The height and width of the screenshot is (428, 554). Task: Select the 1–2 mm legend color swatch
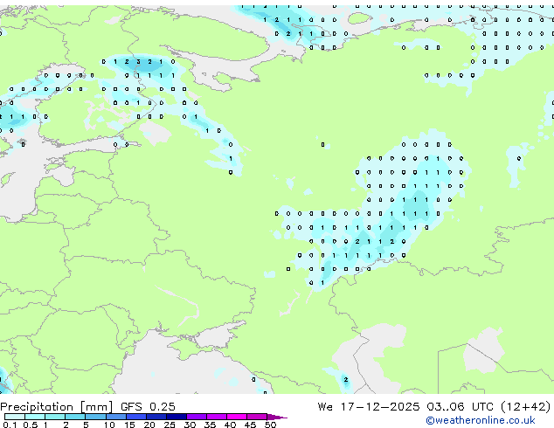pos(55,417)
